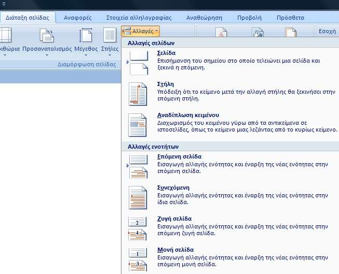Select the Συνεχόμενη menu entry title
Screen dimensions: 339x274
(173, 188)
